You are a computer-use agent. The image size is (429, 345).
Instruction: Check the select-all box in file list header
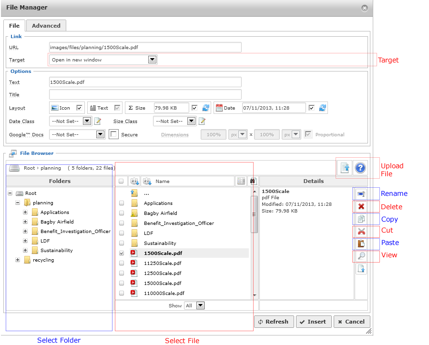121,181
